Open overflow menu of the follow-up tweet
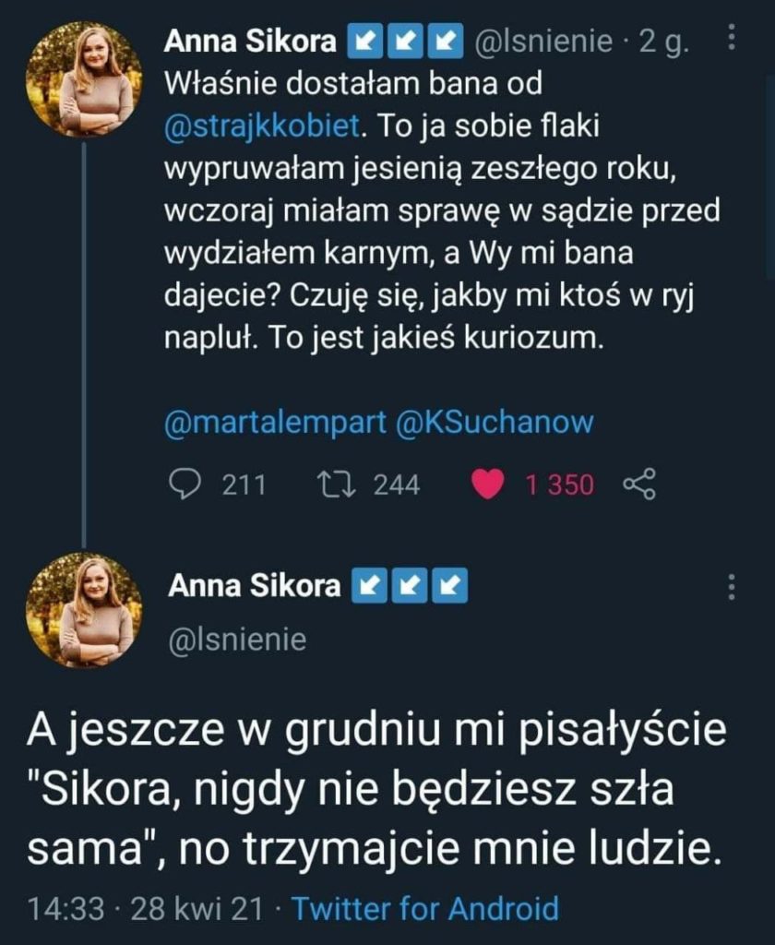775x945 pixels. (732, 587)
